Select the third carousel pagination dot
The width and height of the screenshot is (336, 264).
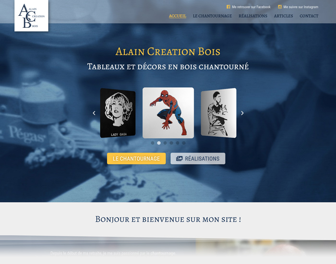click(x=165, y=143)
